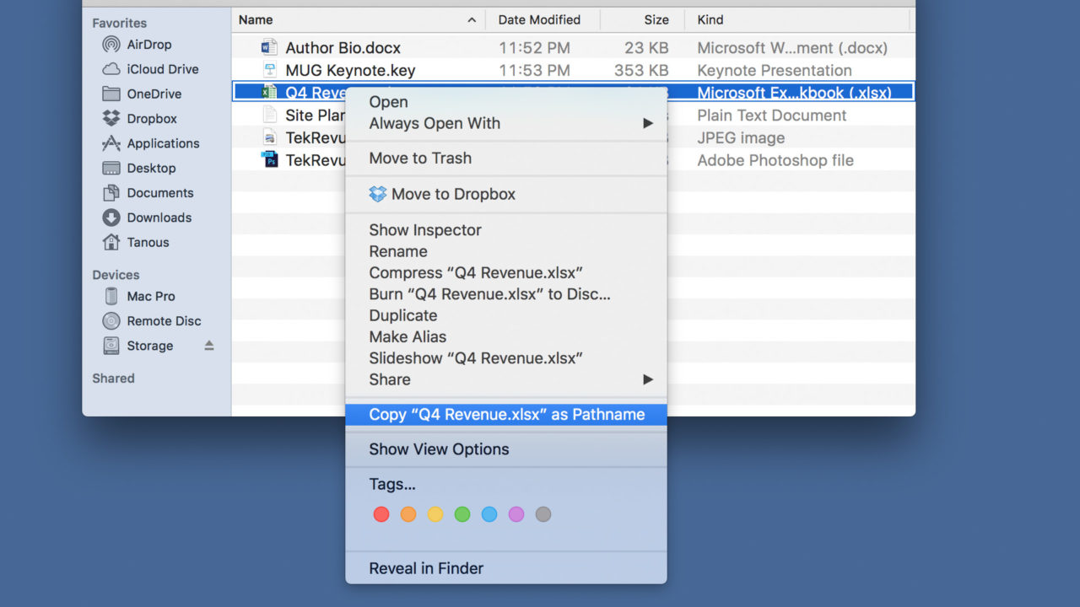The image size is (1080, 607).
Task: Click the Adobe Photoshop file kind text
Action: (x=775, y=160)
